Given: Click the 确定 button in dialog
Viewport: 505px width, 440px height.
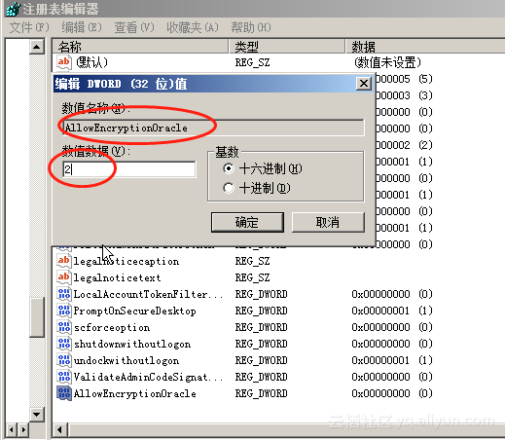Looking at the screenshot, I should pyautogui.click(x=247, y=222).
